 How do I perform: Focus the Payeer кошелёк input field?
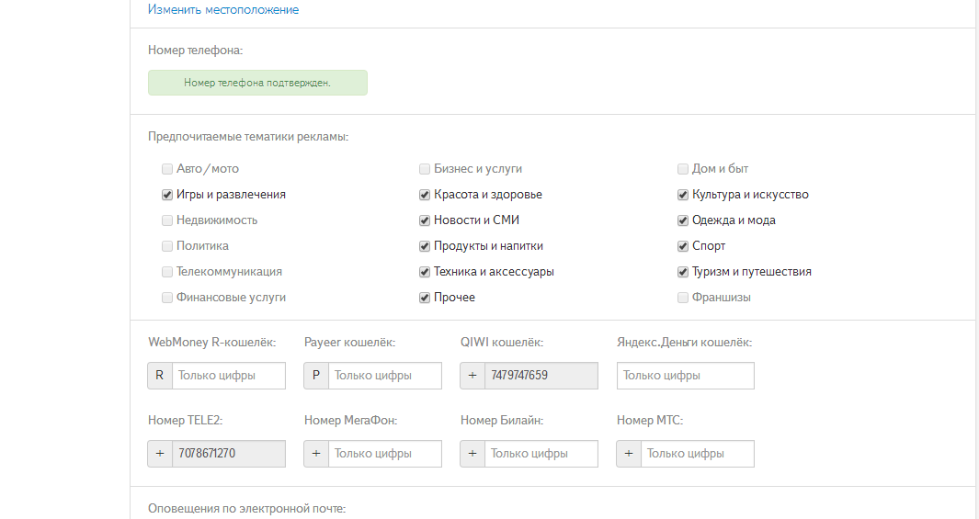(384, 376)
